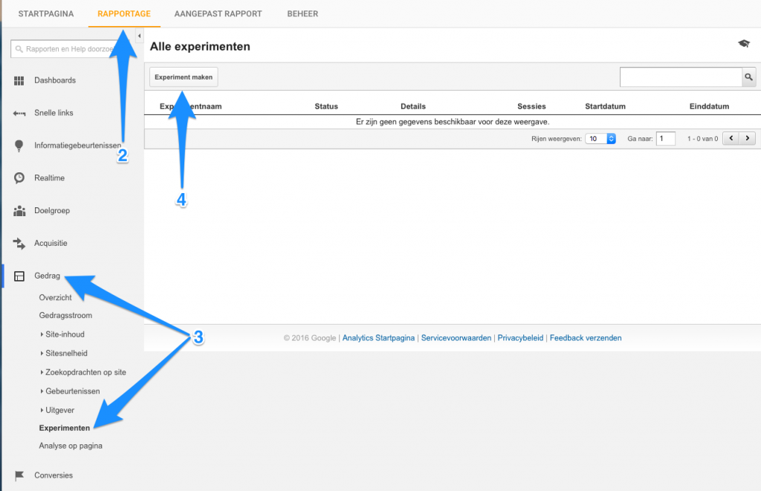Click the graduation cap help icon
This screenshot has width=761, height=491.
[743, 45]
